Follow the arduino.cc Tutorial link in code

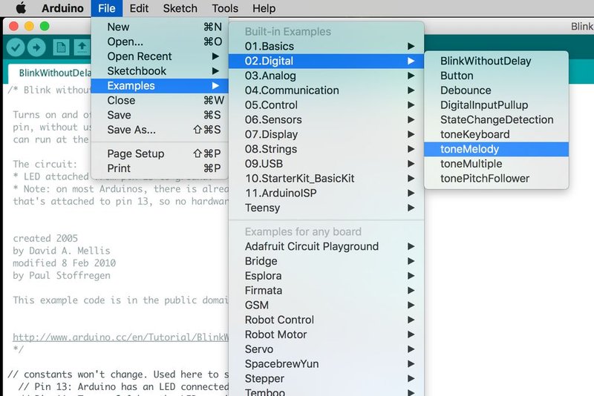[120, 337]
